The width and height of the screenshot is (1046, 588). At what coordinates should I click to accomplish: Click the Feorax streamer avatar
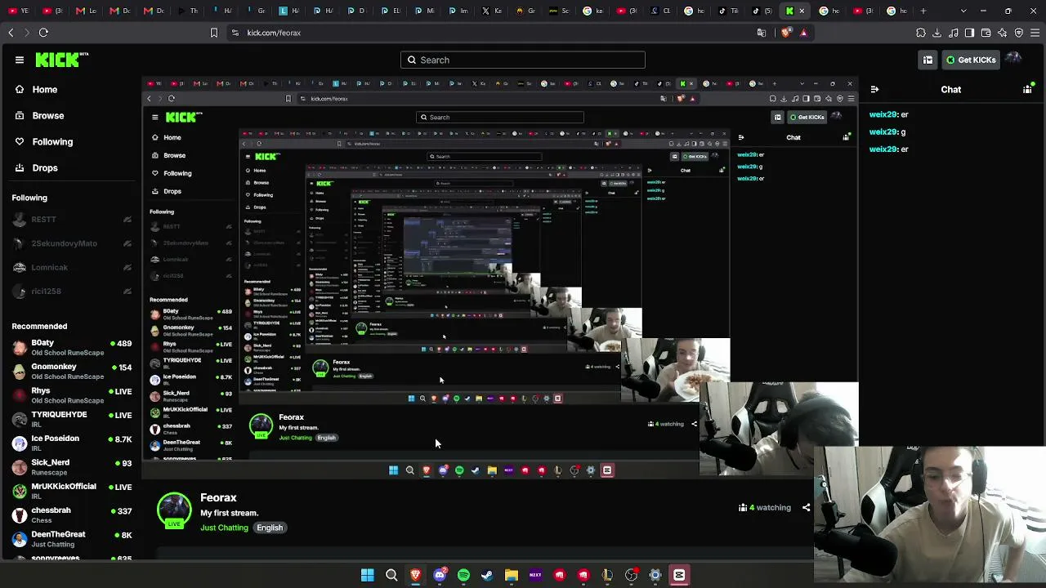click(x=174, y=510)
